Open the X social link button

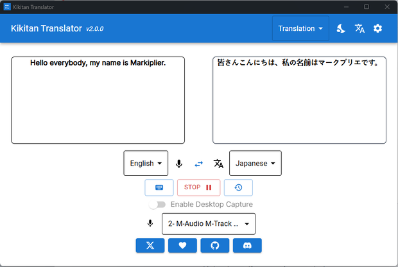point(150,245)
